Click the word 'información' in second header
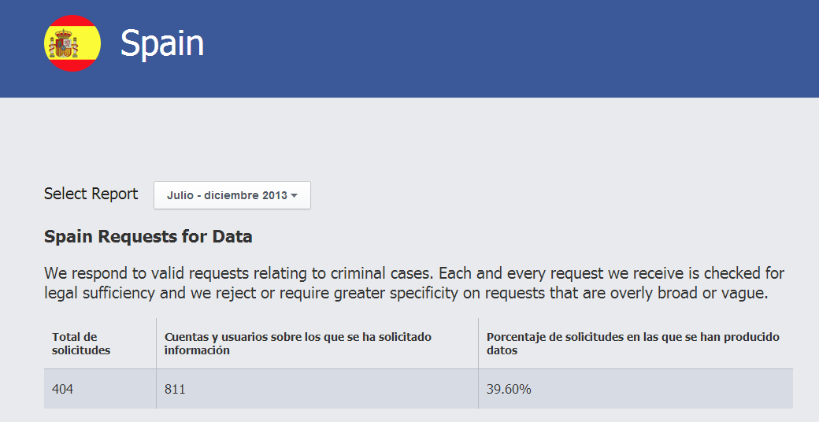This screenshot has height=422, width=819. [197, 350]
